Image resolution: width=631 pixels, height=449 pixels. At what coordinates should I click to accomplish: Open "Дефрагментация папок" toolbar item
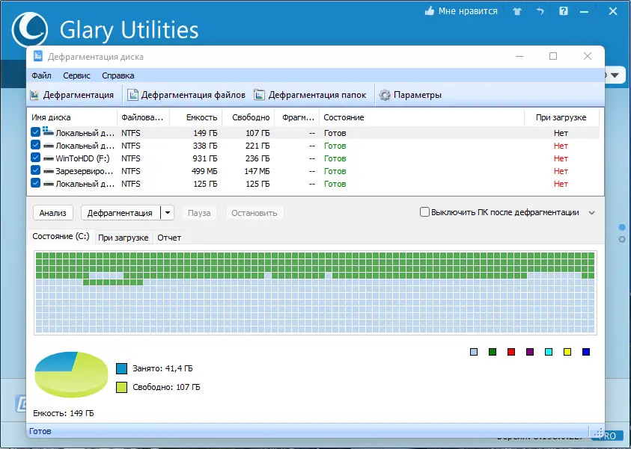click(311, 95)
